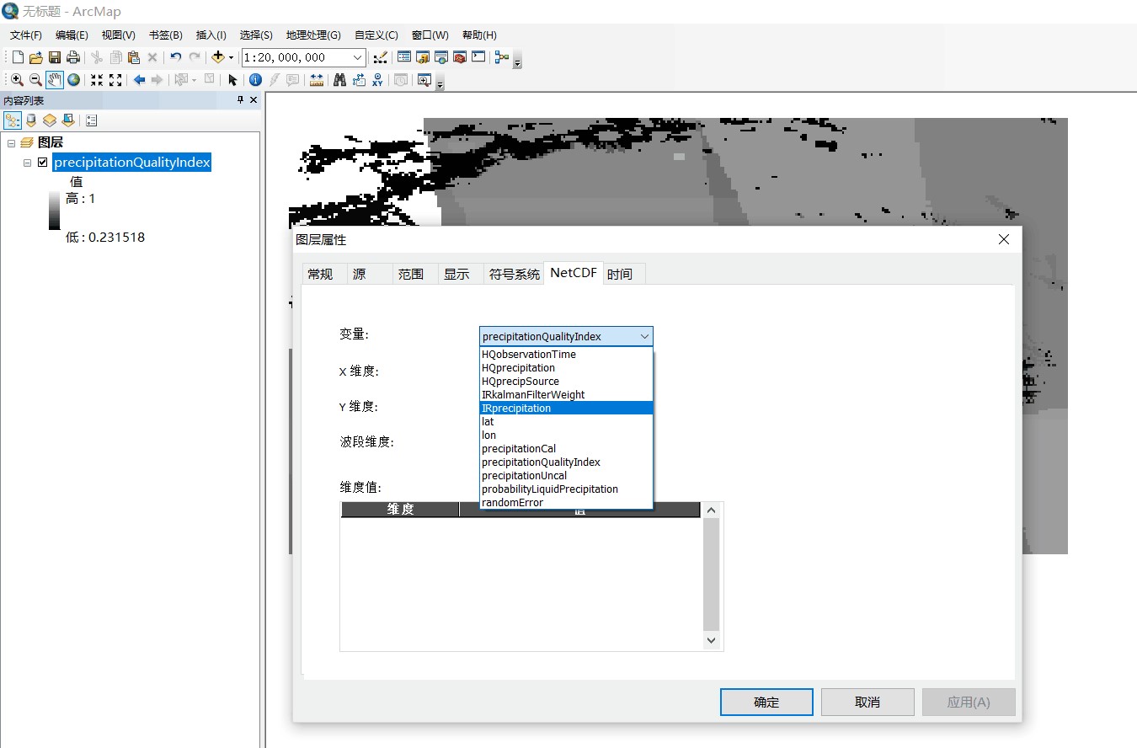Image resolution: width=1137 pixels, height=748 pixels.
Task: Collapse the 图层 data frame node
Action: [11, 143]
